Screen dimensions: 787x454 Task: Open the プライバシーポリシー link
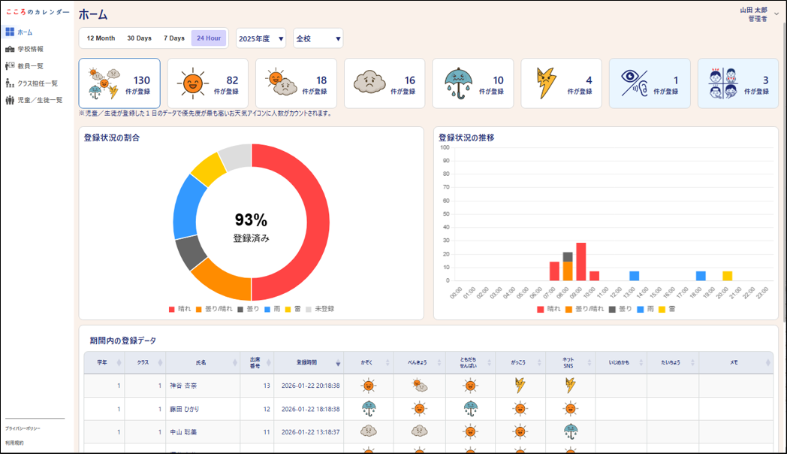pos(23,428)
